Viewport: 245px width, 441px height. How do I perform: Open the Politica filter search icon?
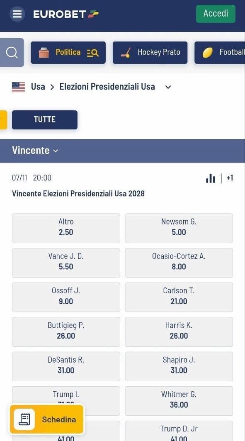(93, 53)
